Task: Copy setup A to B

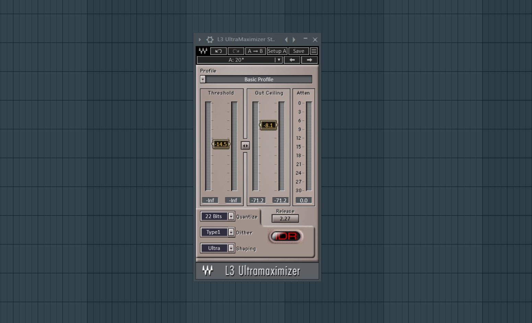Action: tap(255, 51)
